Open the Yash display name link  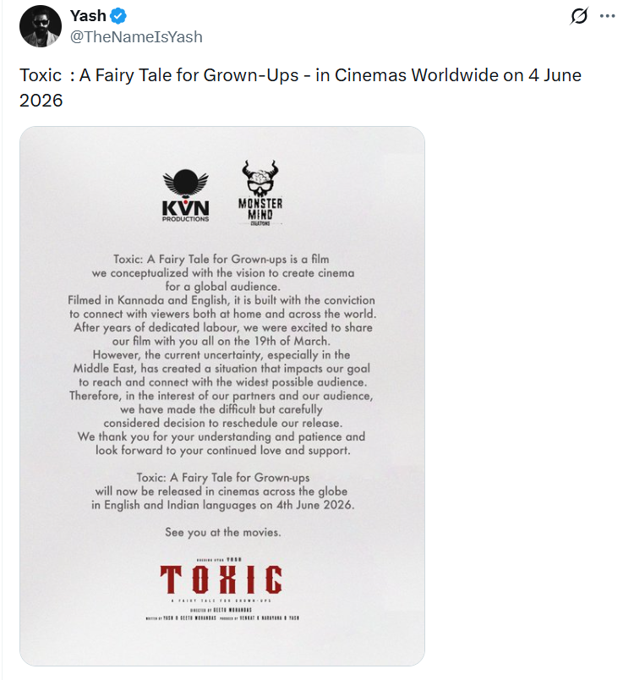click(88, 17)
